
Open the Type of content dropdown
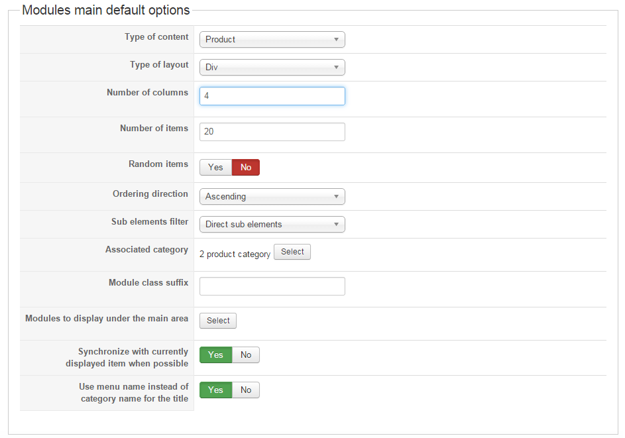click(272, 40)
